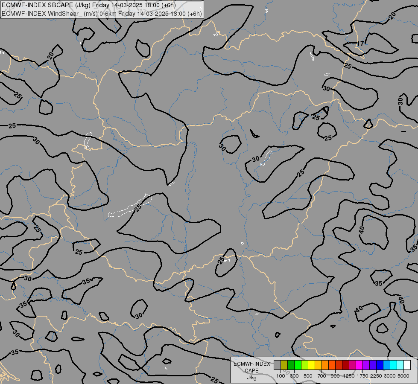Click the gray swatch in the CAPE legend

pyautogui.click(x=277, y=365)
